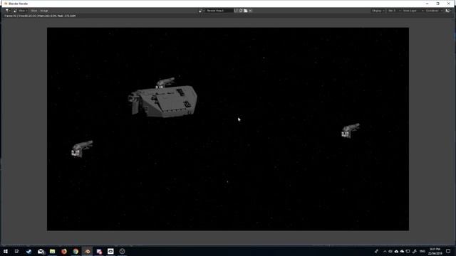Open Firefox from the taskbar
Viewport: 456px width, 256px height.
[x=64, y=251]
